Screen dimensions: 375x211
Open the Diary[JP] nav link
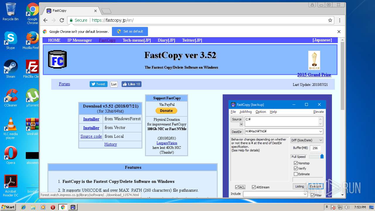pos(166,40)
